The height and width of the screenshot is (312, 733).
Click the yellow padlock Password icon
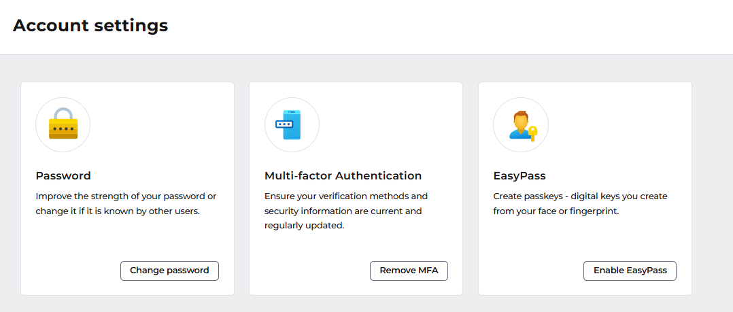pyautogui.click(x=63, y=124)
